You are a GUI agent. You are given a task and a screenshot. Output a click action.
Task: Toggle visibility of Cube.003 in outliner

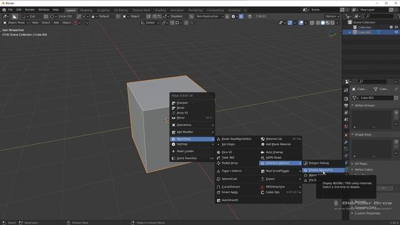396,32
